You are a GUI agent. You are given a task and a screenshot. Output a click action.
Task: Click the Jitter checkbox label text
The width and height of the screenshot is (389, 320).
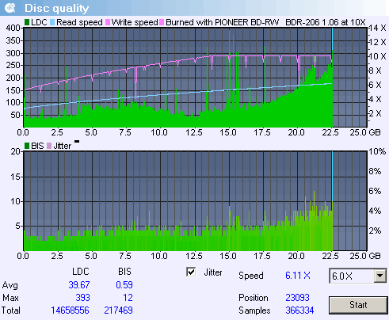(213, 272)
